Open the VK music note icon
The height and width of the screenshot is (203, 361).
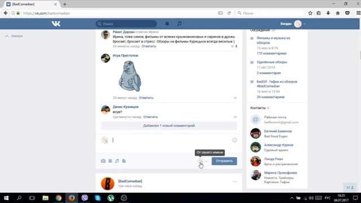click(x=179, y=24)
